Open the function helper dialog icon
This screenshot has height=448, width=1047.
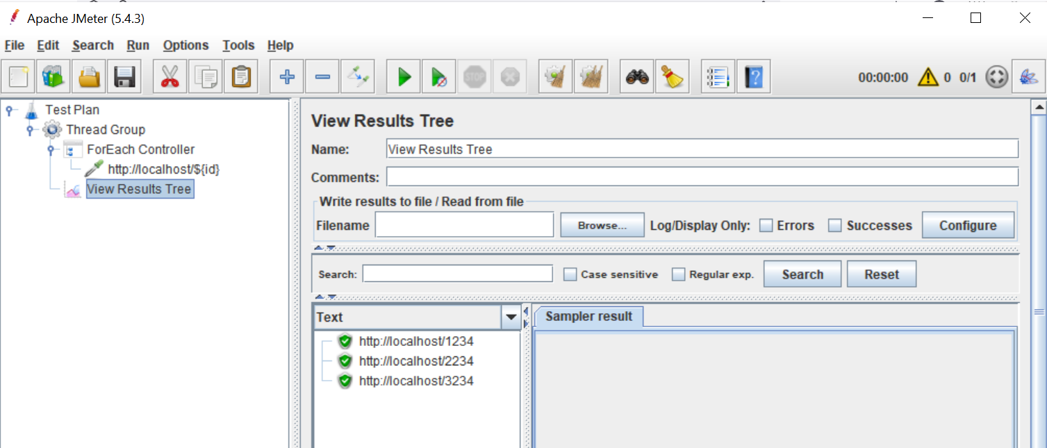pyautogui.click(x=718, y=76)
